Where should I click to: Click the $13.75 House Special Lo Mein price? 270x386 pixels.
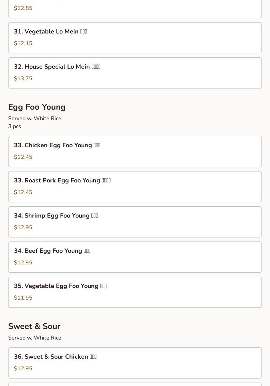23,79
